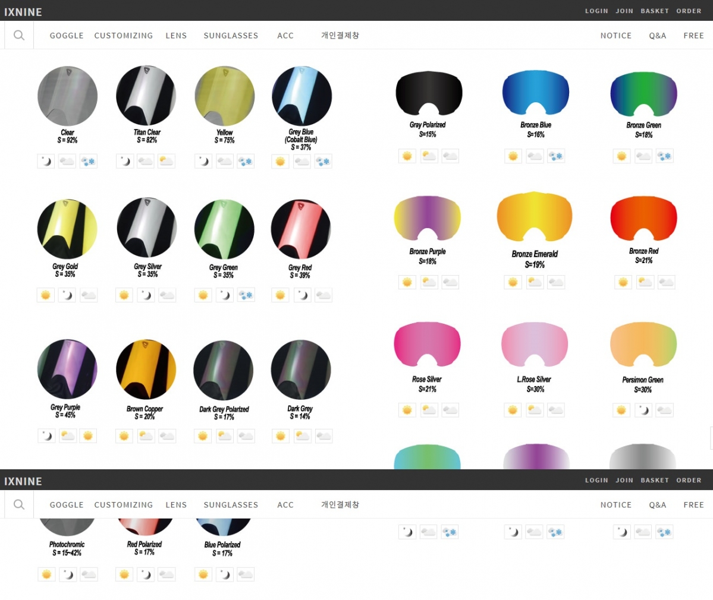Click the LOGIN link in top header
Viewport: 713px width, 600px height.
596,11
